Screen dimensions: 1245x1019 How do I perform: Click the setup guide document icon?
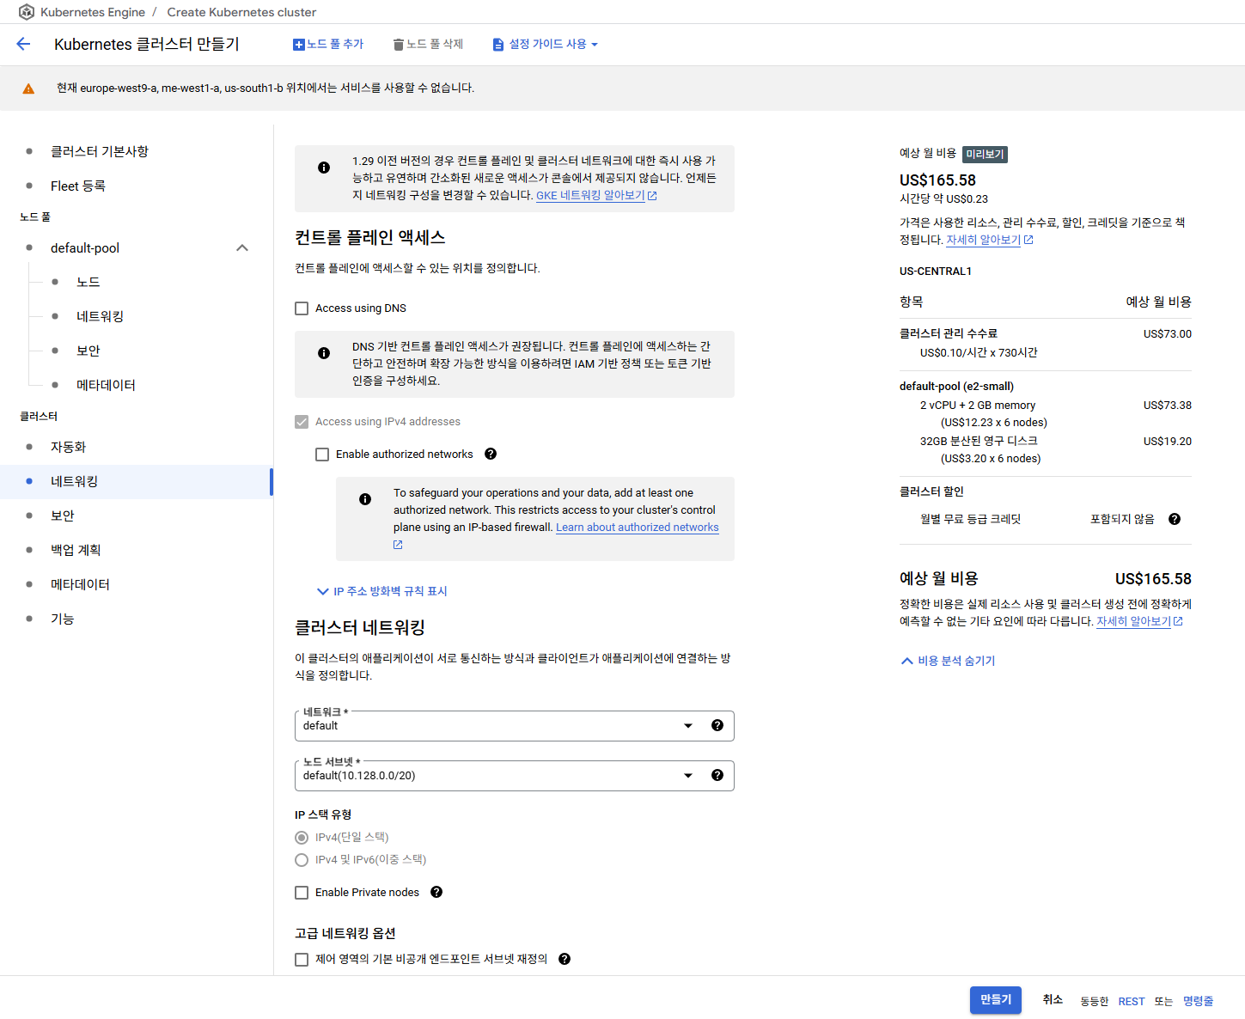click(x=498, y=45)
